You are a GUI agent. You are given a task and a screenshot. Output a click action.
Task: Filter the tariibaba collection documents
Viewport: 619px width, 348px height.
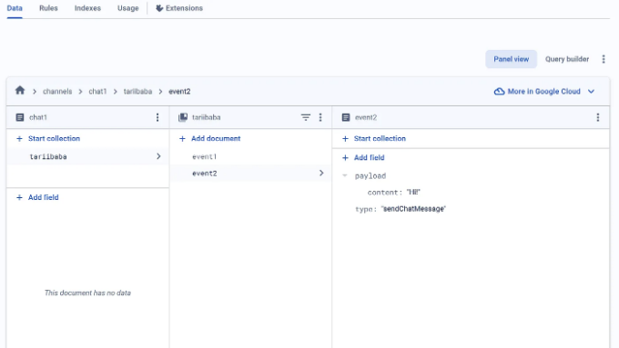(306, 117)
